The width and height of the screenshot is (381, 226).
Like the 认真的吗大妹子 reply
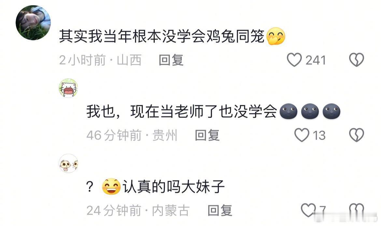point(308,210)
